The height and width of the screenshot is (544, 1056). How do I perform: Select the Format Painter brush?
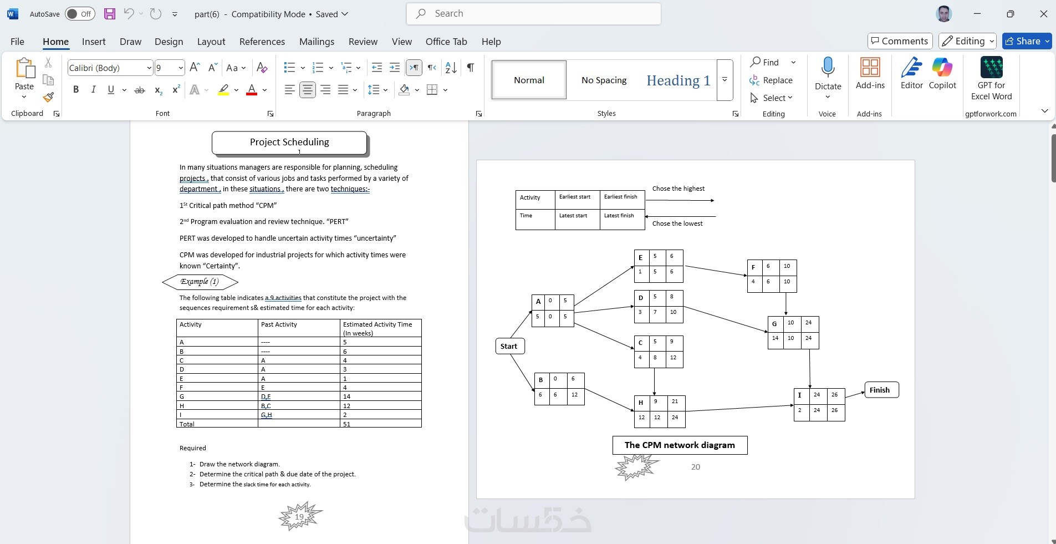(x=48, y=98)
